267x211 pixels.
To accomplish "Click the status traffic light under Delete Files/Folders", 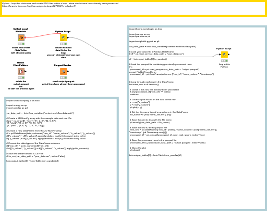I will pos(21,78).
